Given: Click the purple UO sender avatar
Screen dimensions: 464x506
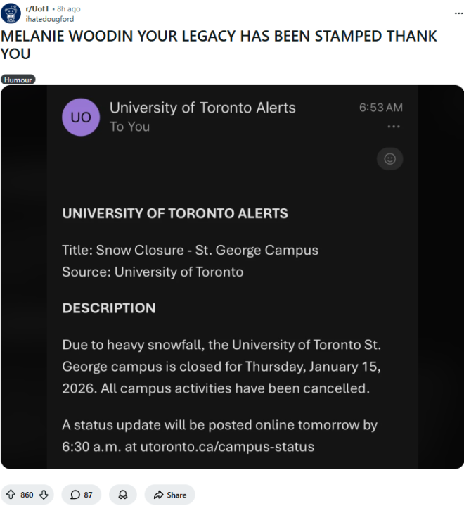Looking at the screenshot, I should (81, 117).
